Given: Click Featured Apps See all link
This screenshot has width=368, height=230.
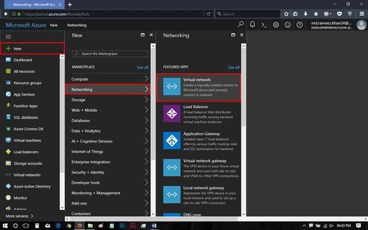Looking at the screenshot, I should pos(234,67).
